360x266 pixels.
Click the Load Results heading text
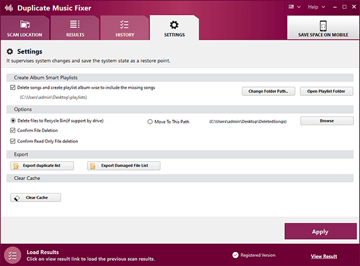click(43, 252)
